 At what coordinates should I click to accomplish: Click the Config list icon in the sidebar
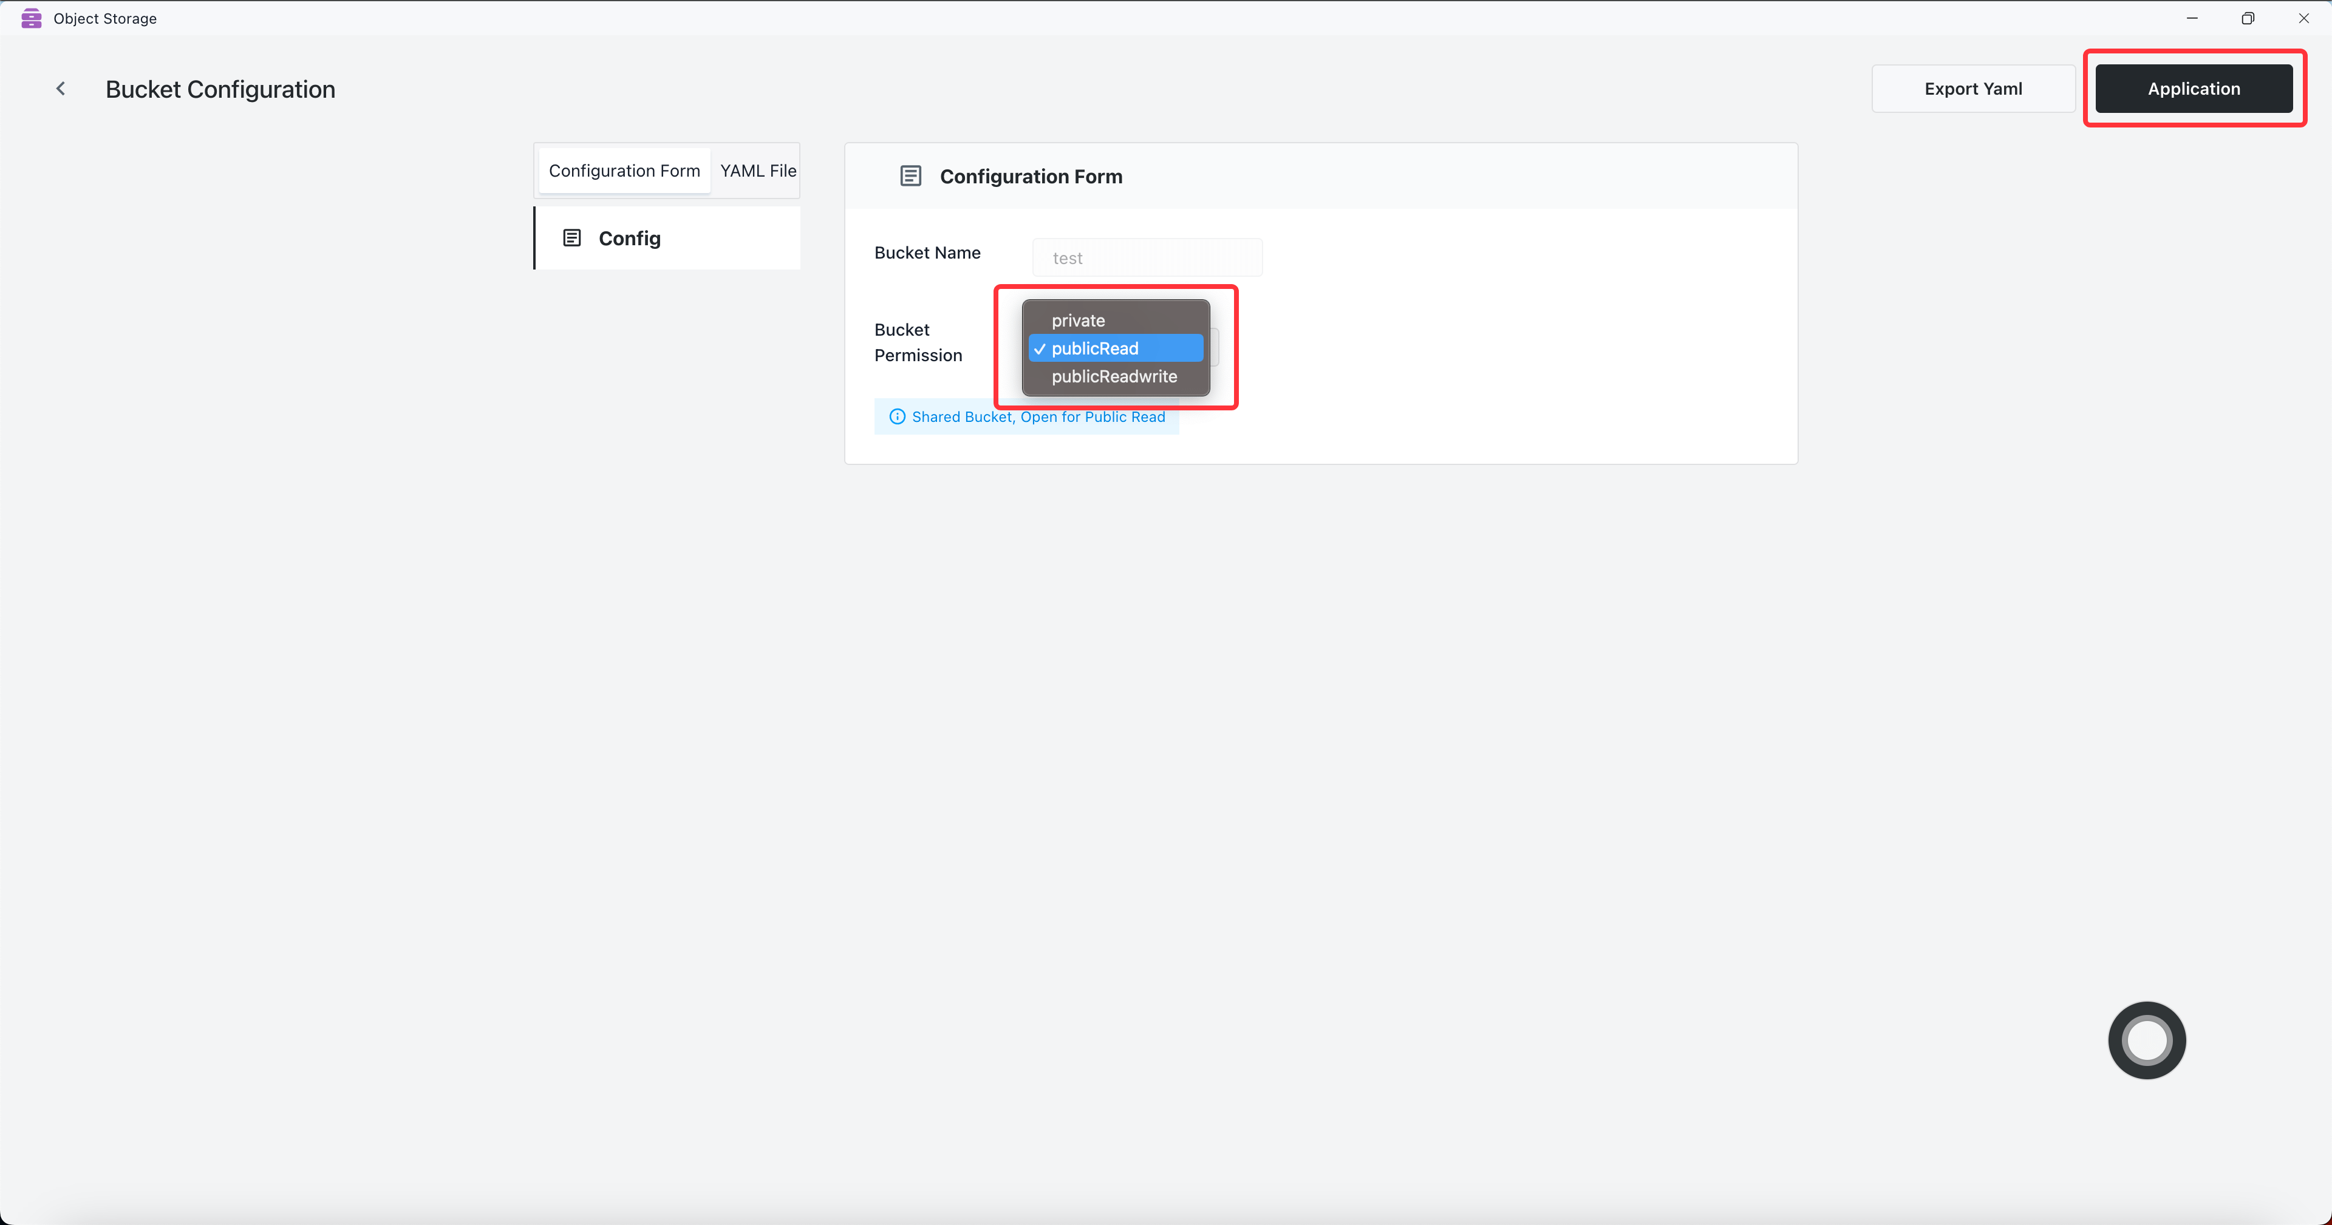pos(572,238)
